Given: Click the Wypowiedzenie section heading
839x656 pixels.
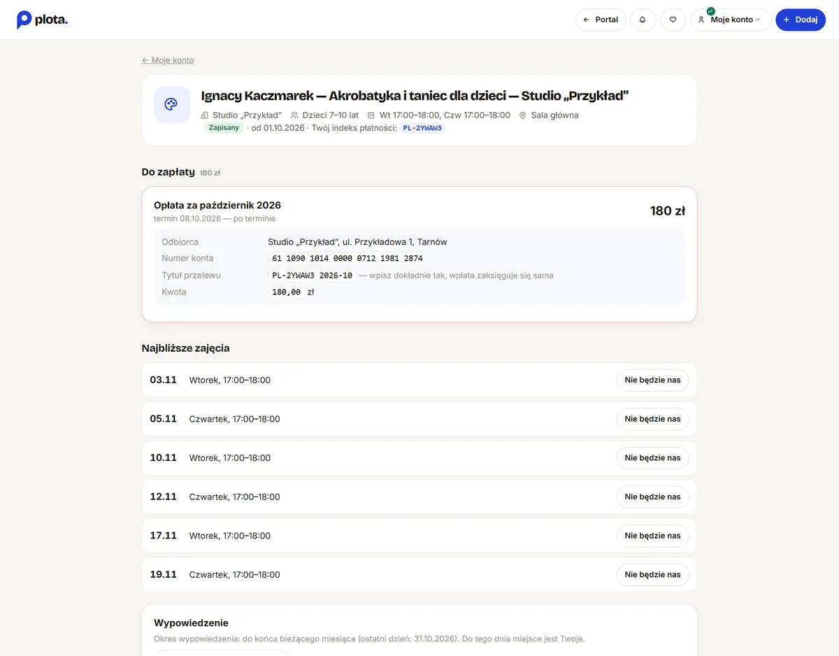Looking at the screenshot, I should (x=191, y=623).
